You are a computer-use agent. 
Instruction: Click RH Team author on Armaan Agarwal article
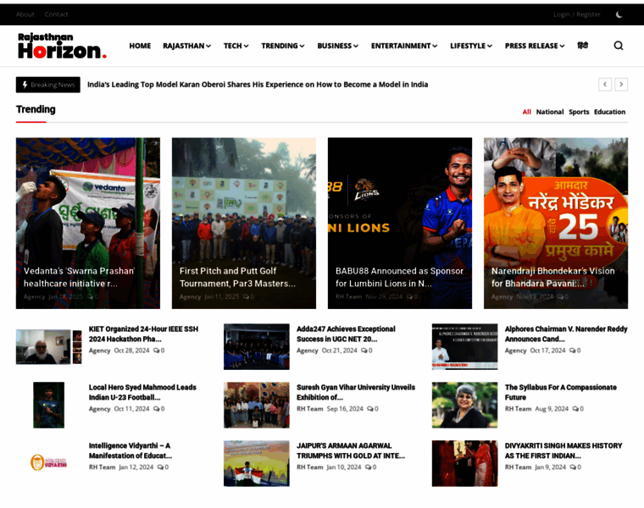click(309, 467)
